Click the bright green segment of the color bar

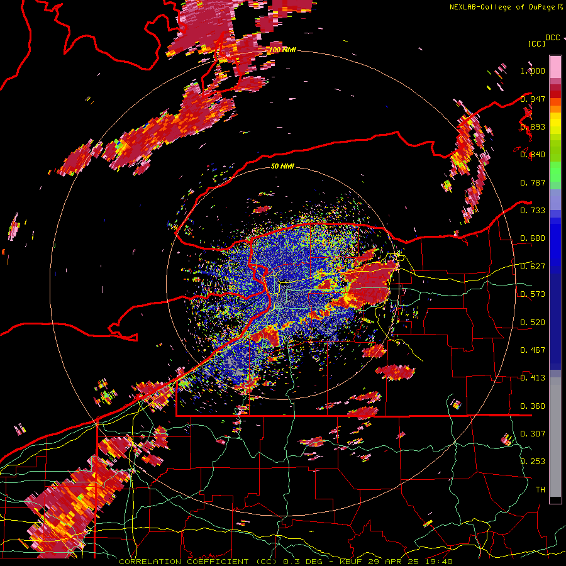(x=555, y=172)
